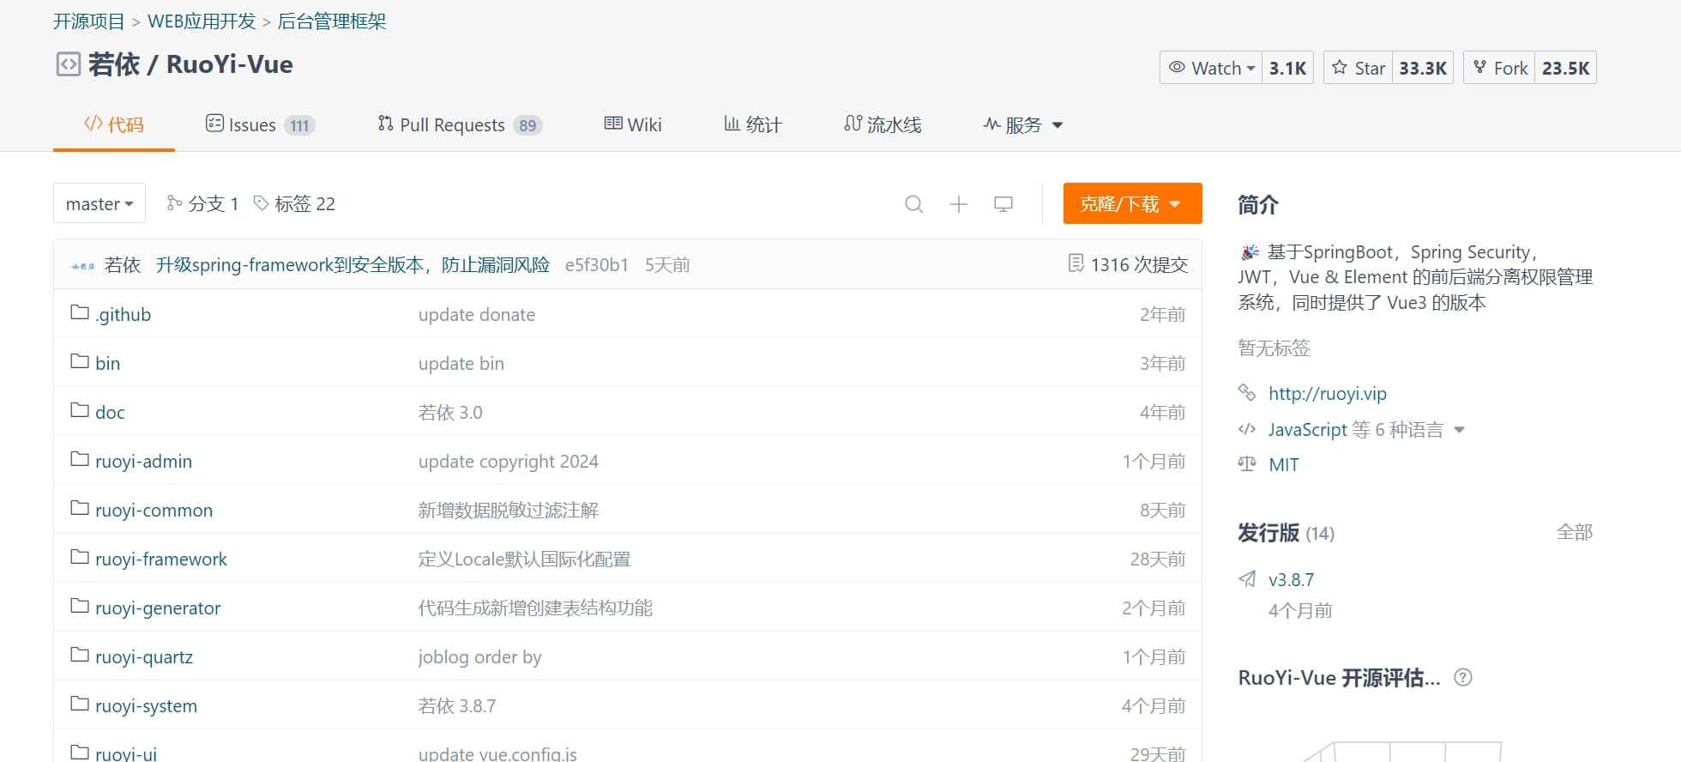The width and height of the screenshot is (1681, 762).
Task: Open the 开源项目 breadcrumb link
Action: tap(89, 21)
